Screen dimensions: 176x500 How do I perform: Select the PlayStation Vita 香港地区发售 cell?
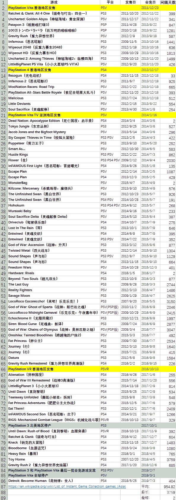tap(54, 8)
